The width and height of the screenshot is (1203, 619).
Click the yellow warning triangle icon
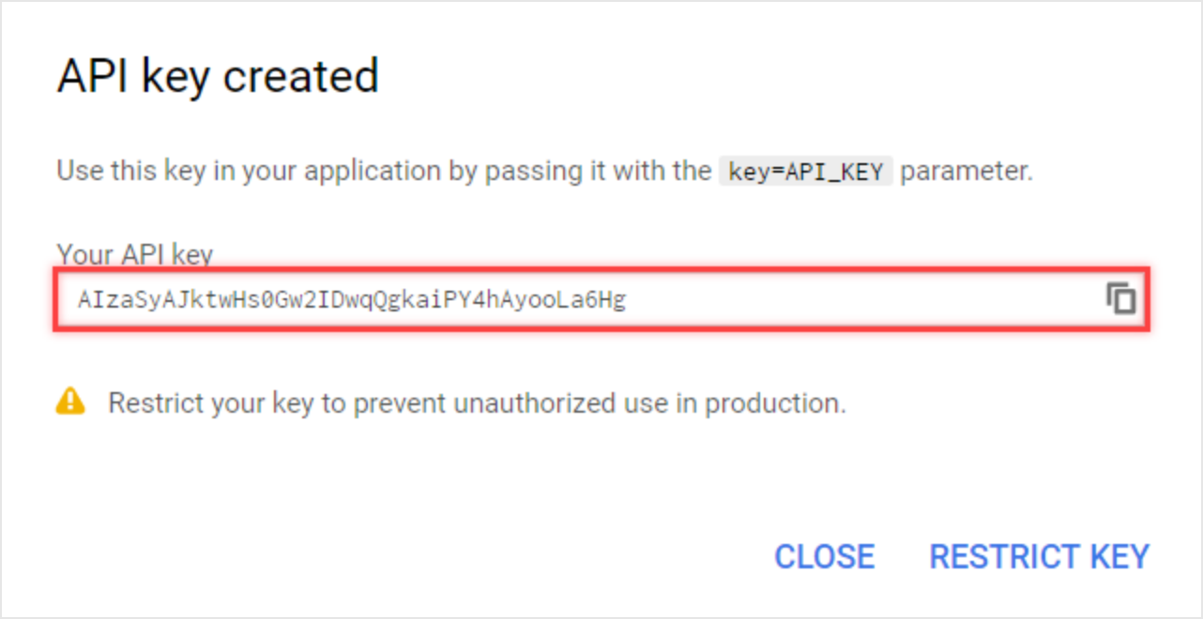(x=70, y=401)
